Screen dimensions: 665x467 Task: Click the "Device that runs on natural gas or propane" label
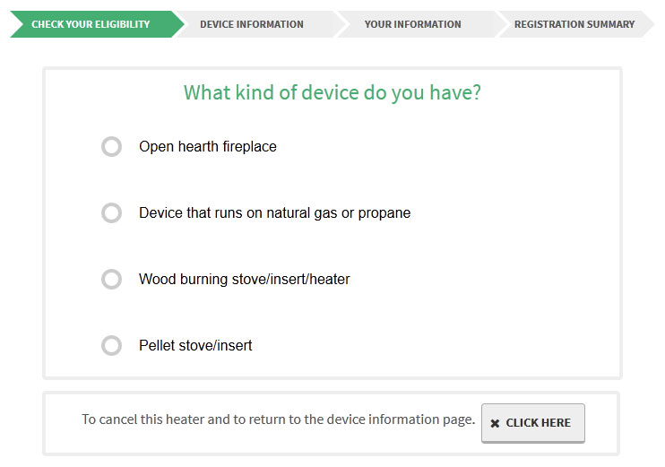[x=274, y=213]
